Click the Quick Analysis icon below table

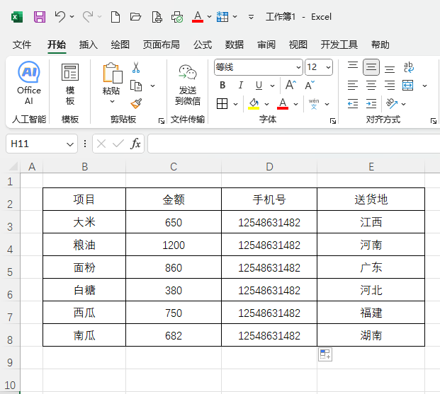point(325,354)
